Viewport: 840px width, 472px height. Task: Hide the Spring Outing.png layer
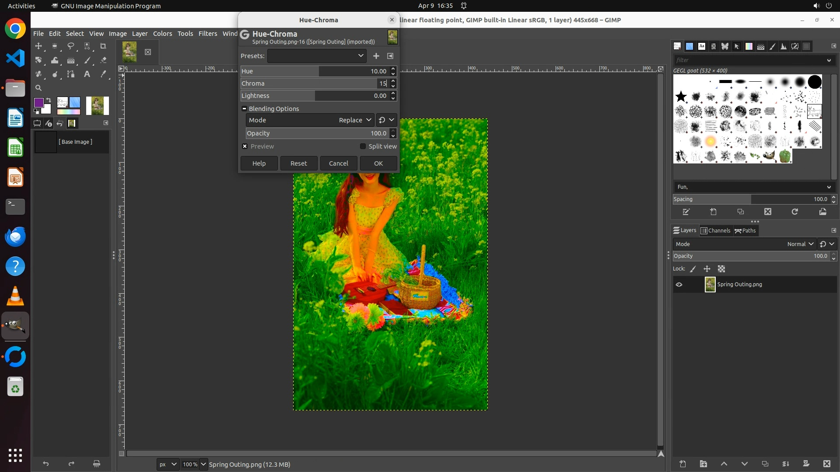pos(679,285)
